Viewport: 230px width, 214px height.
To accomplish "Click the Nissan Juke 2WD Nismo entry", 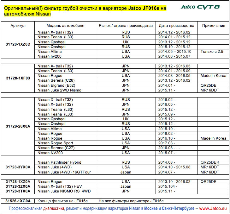I will pos(59,90).
